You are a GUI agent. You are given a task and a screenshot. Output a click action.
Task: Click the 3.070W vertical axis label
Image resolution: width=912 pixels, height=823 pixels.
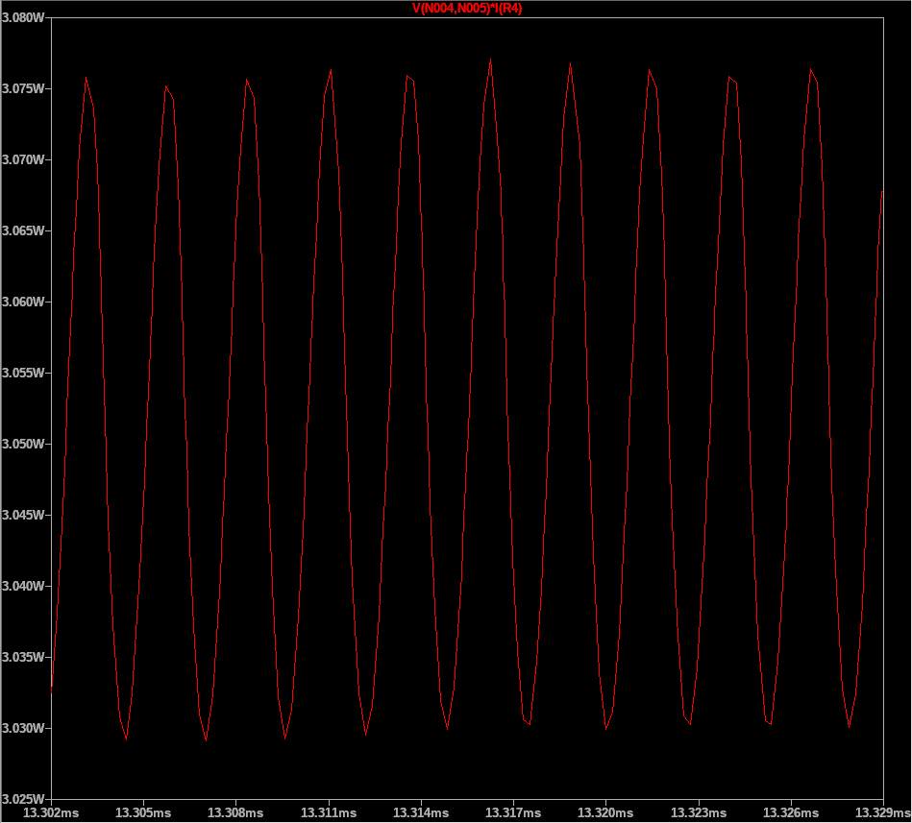(x=23, y=159)
